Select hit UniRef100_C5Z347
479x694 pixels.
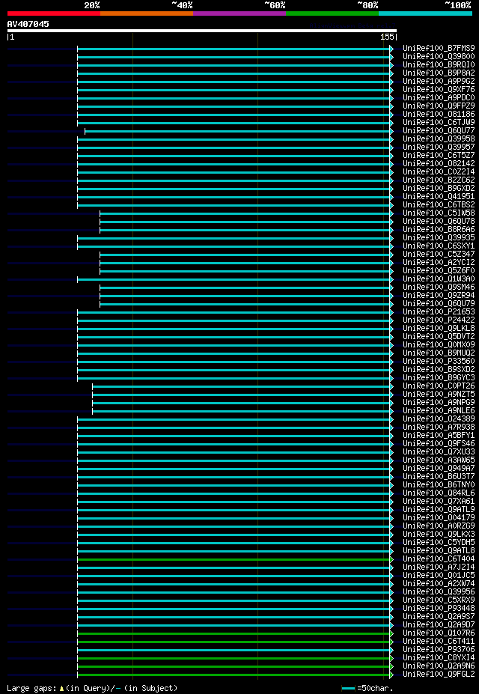[x=439, y=255]
